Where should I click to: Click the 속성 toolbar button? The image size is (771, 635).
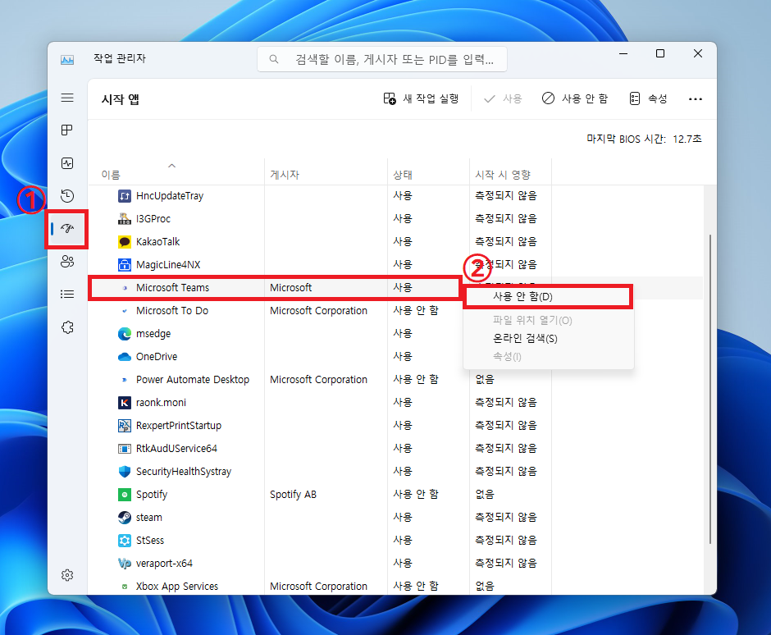(x=647, y=98)
